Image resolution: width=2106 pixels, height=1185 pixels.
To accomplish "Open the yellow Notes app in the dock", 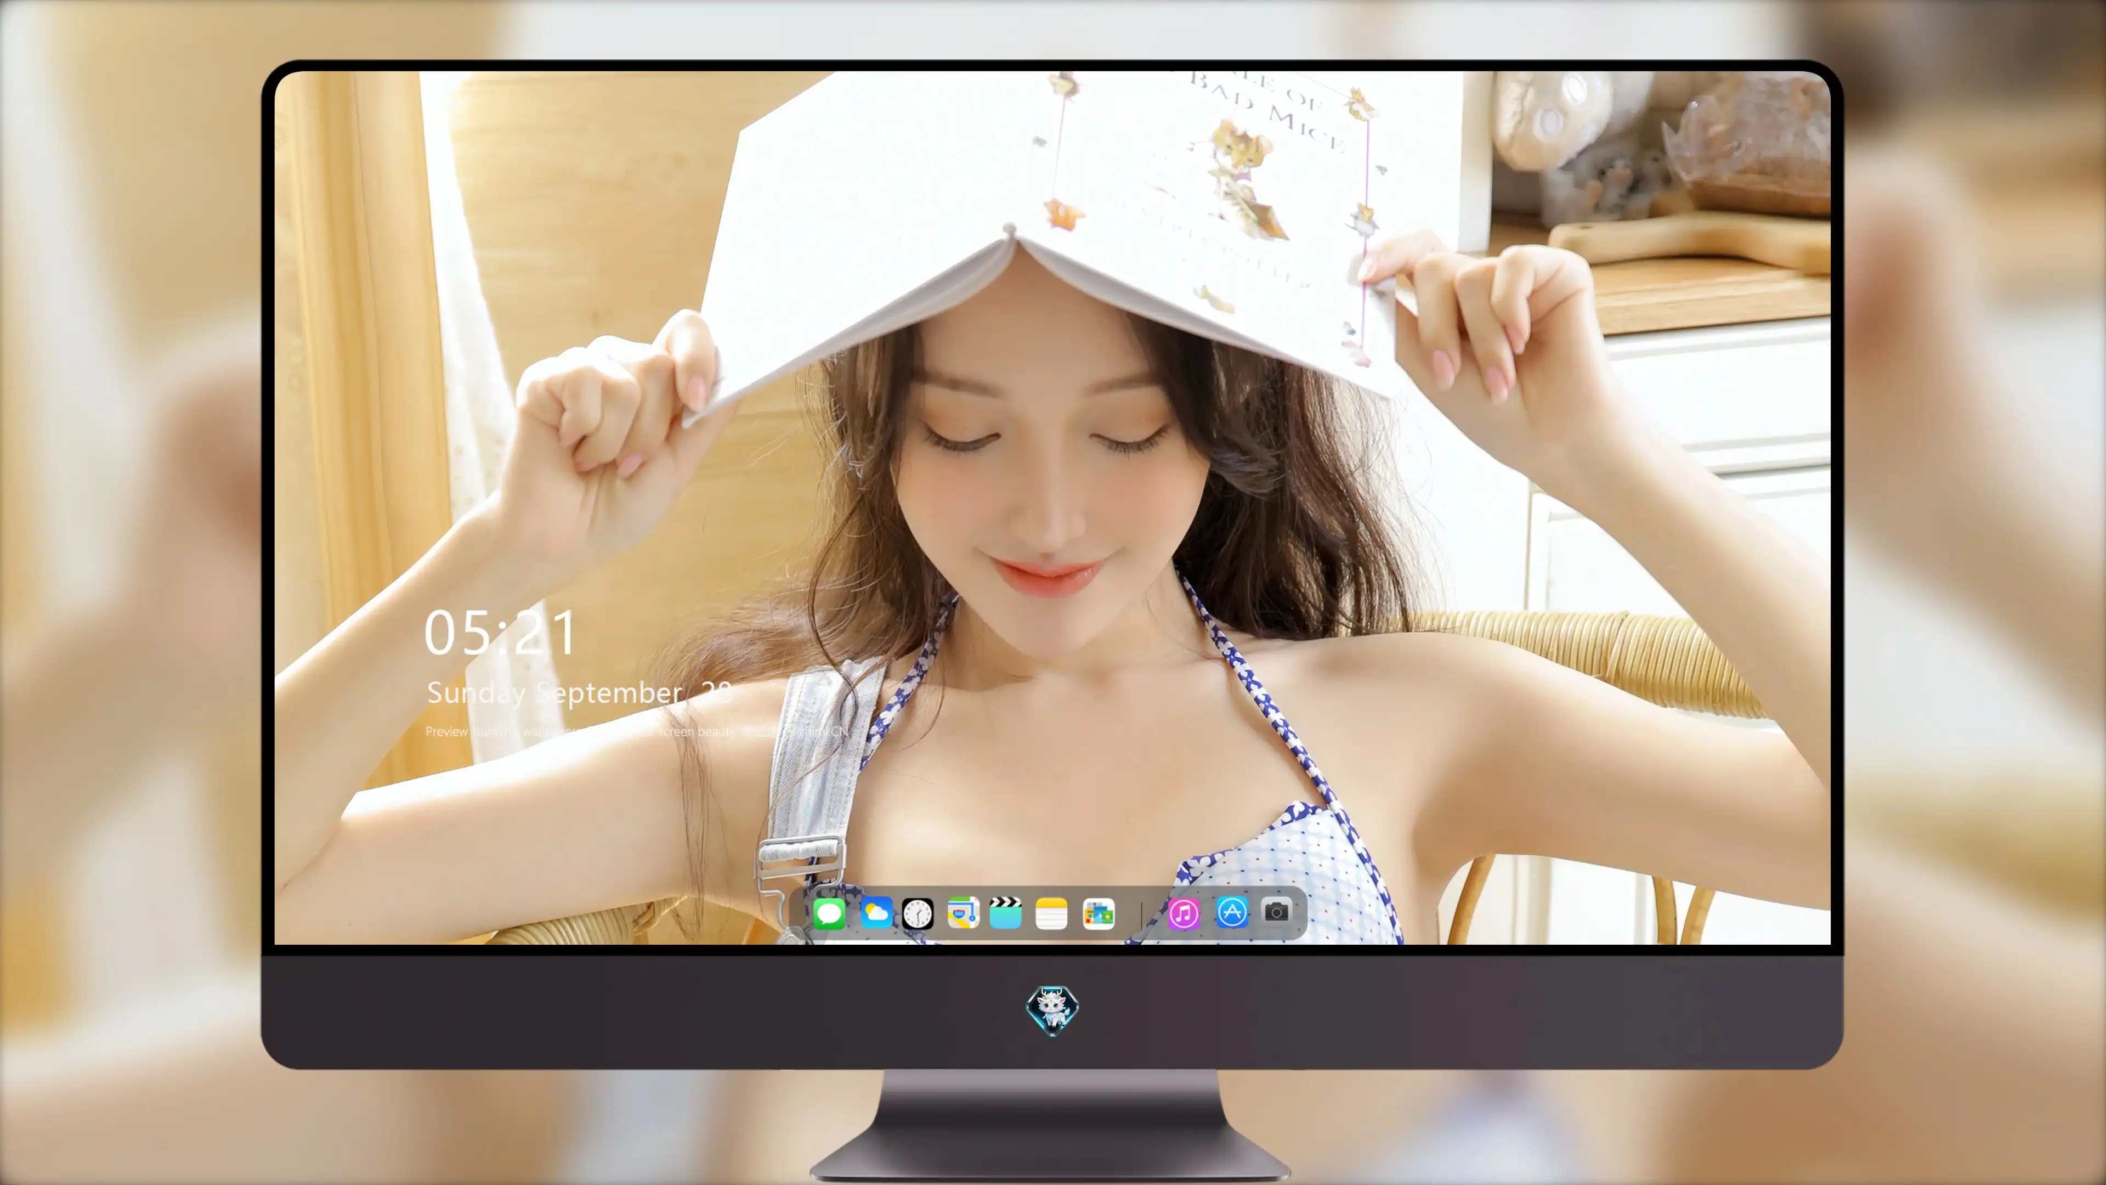I will tap(1051, 913).
